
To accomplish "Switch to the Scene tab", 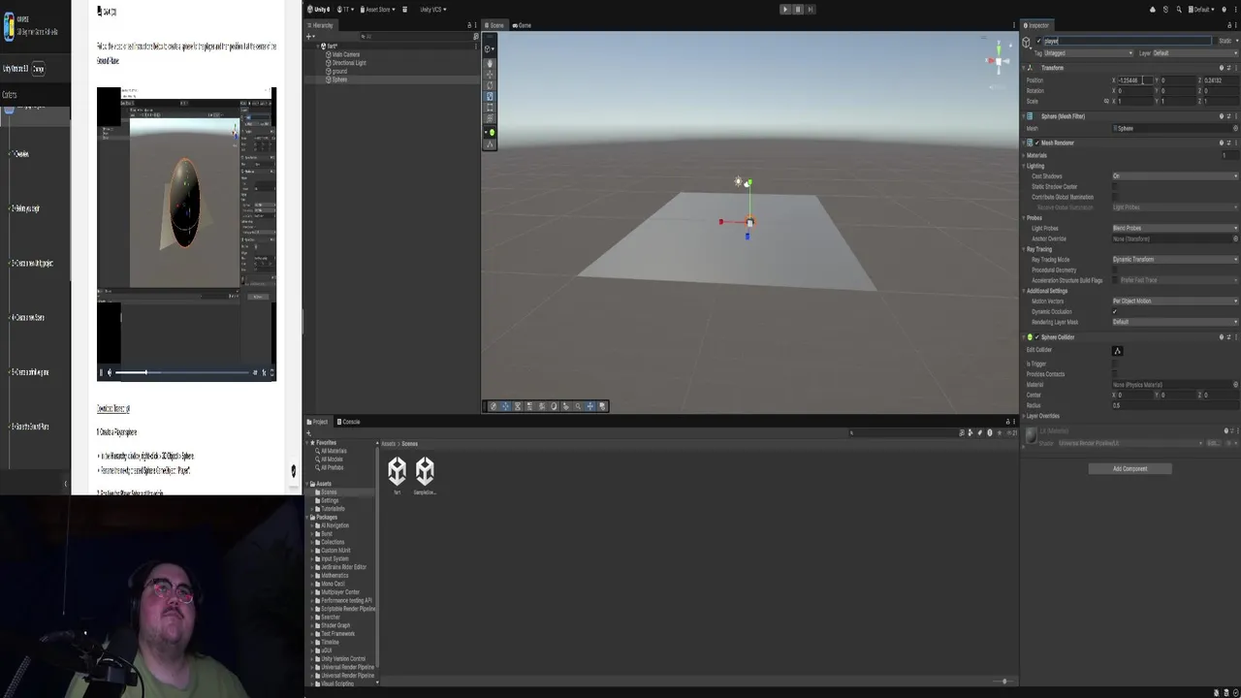I will pos(495,25).
